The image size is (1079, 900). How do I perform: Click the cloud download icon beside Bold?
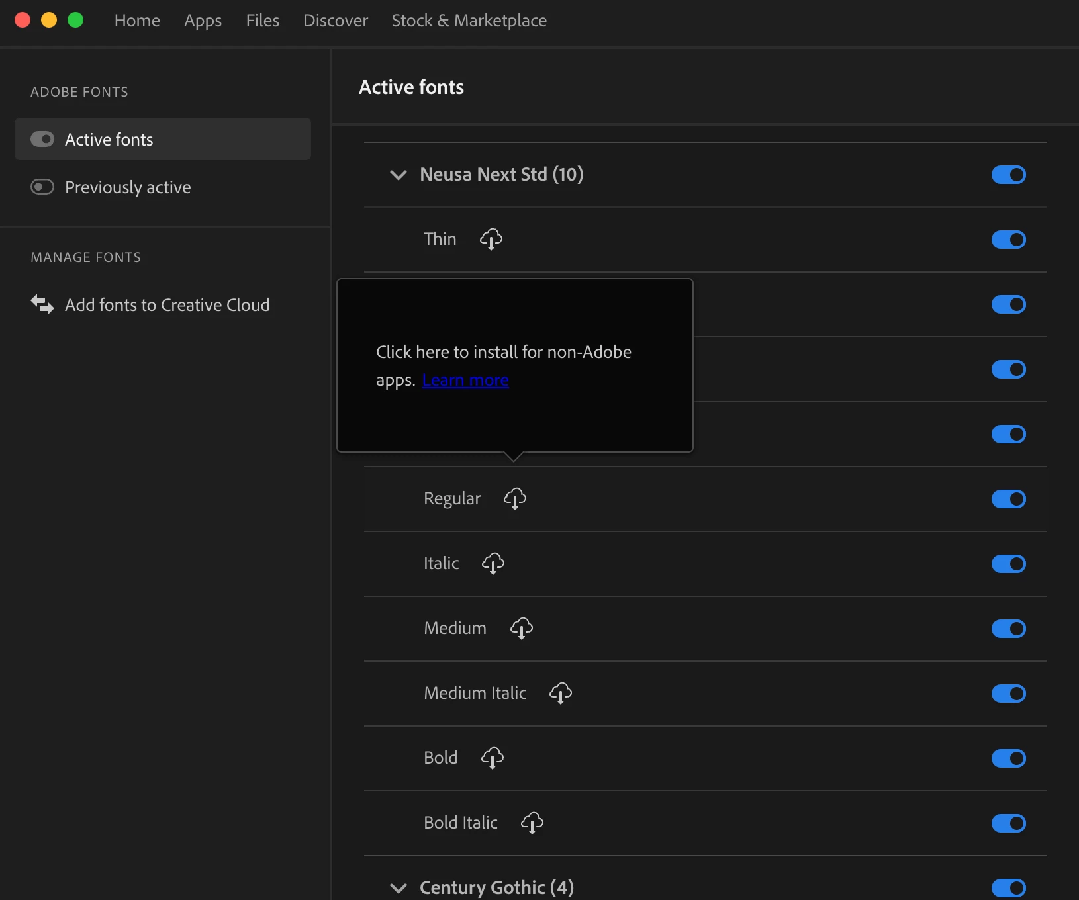(x=493, y=758)
